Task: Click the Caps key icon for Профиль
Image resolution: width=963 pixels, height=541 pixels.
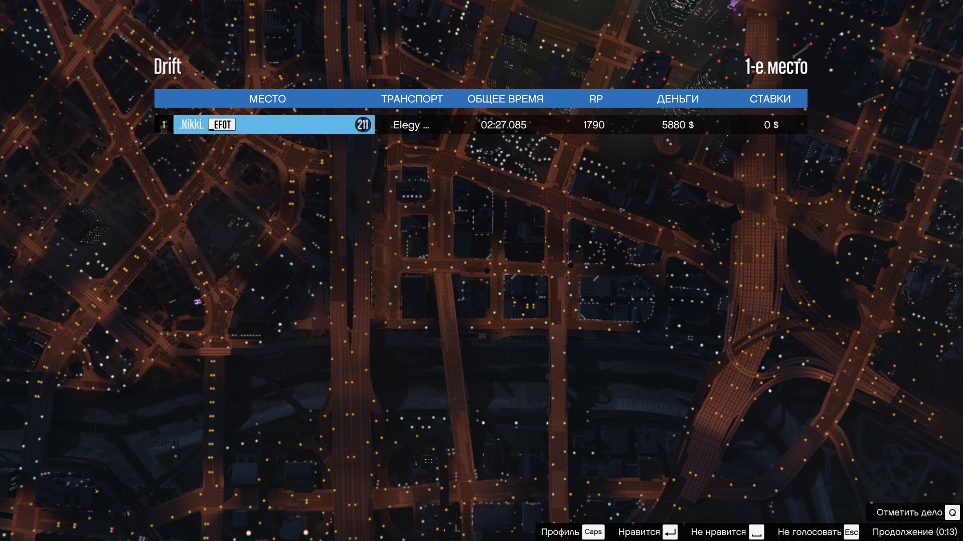Action: 593,532
